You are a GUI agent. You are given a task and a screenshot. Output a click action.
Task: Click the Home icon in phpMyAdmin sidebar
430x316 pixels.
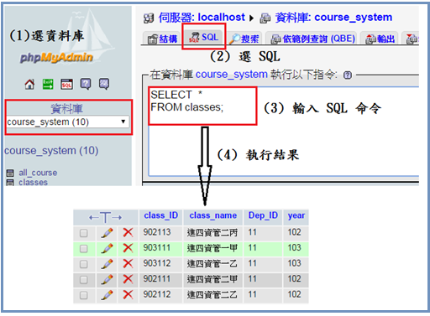29,84
